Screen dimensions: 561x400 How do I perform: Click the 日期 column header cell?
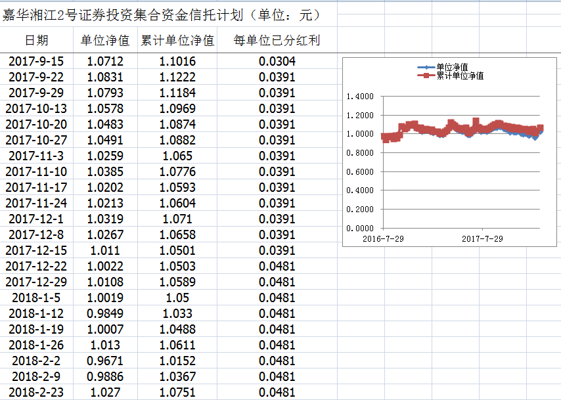pyautogui.click(x=36, y=41)
